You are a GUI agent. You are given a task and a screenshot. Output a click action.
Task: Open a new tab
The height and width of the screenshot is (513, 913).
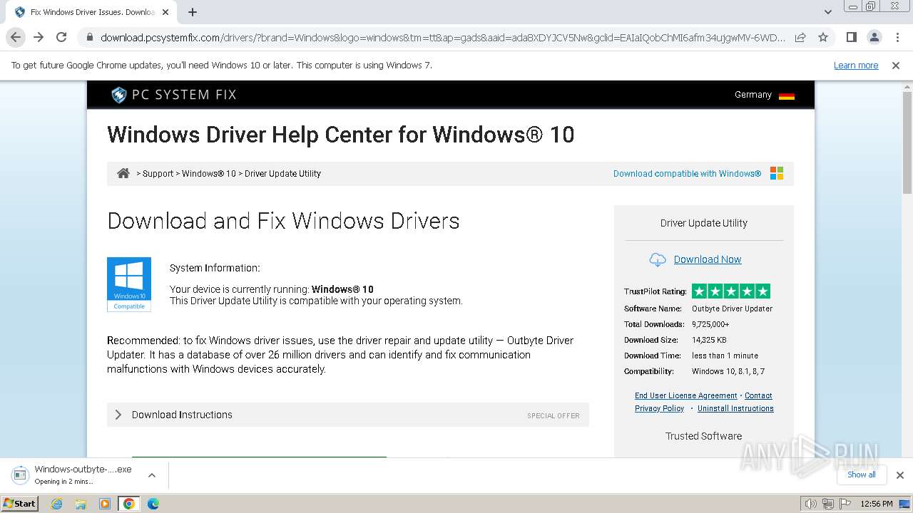click(193, 12)
